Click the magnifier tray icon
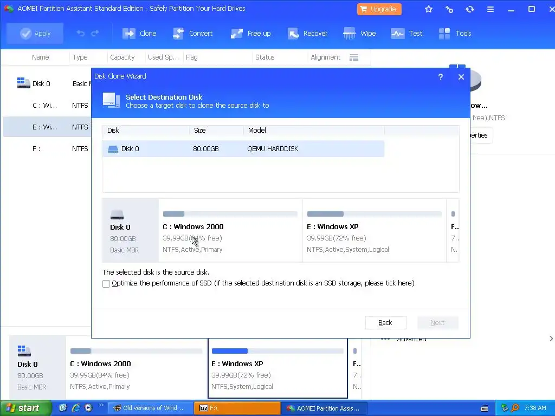Viewport: 555px width, 416px height. tap(515, 408)
